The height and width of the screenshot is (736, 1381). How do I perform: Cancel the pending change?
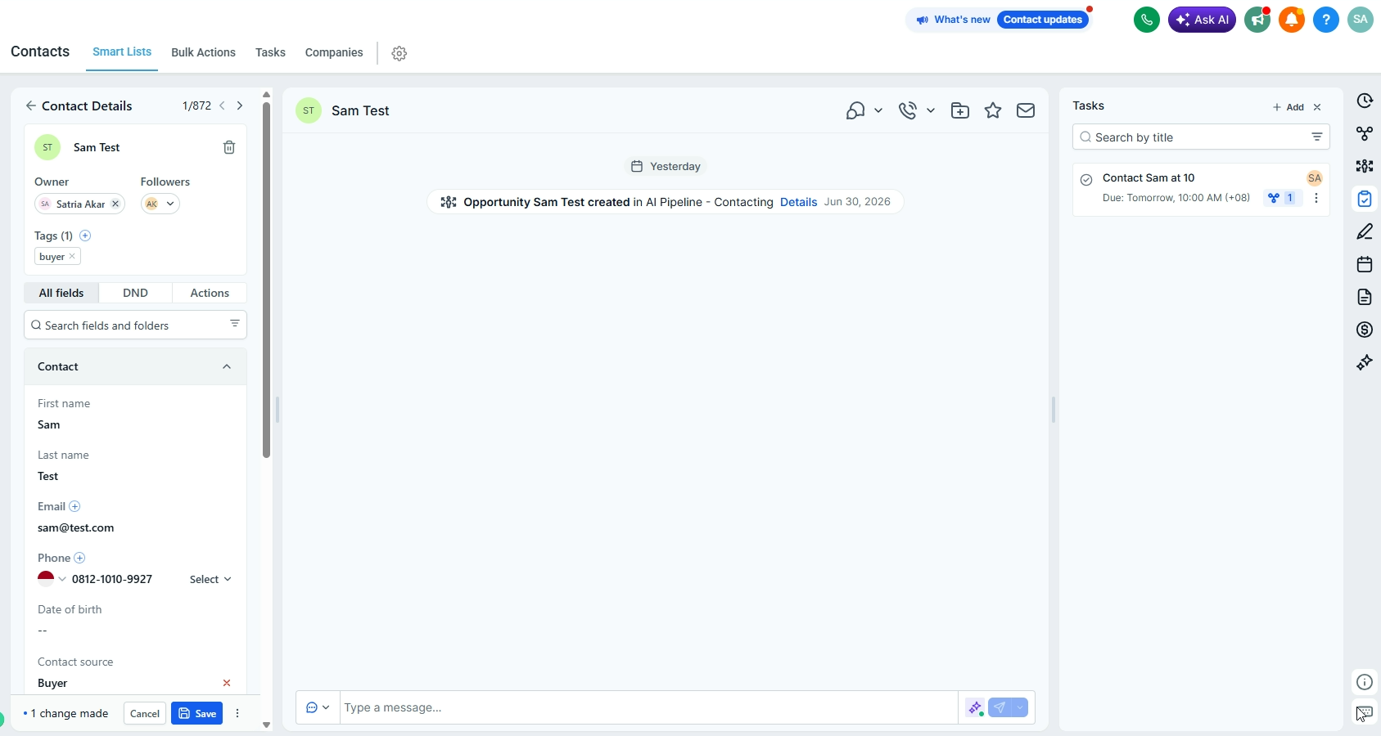[145, 713]
